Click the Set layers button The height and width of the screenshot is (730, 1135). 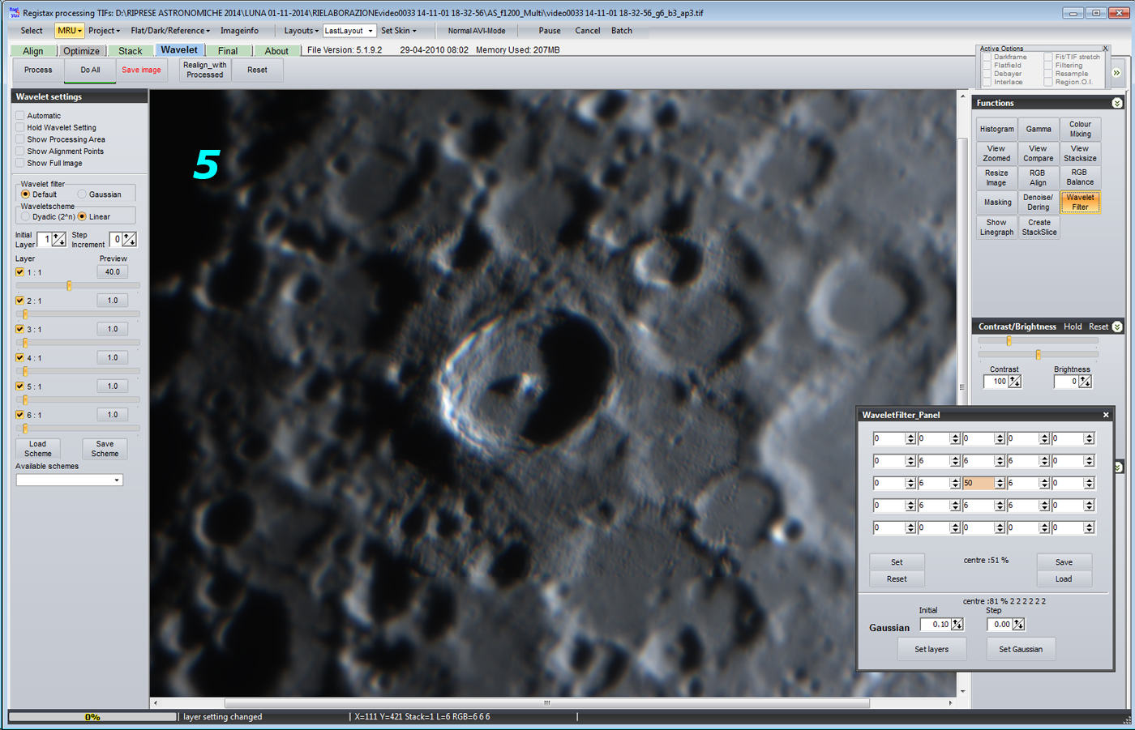[932, 649]
